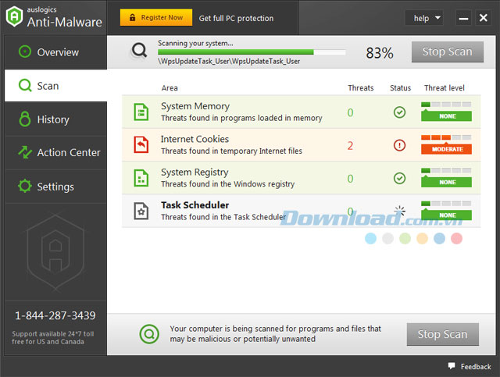Click the Status column header
This screenshot has height=377, width=500.
click(400, 88)
